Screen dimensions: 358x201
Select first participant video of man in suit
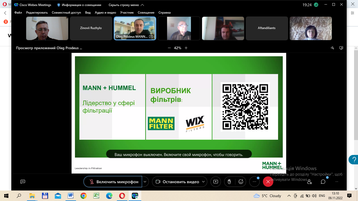pos(47,28)
